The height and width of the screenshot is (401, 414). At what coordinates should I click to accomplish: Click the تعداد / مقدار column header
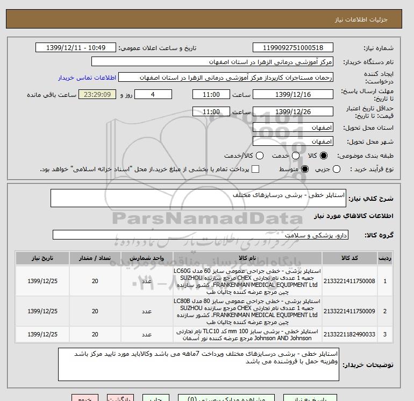coord(95,258)
